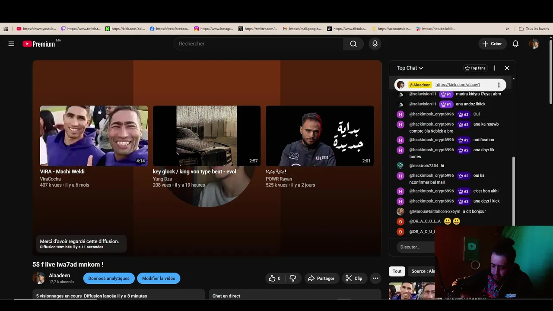Like the video with thumbs-up
The image size is (553, 311).
click(274, 279)
